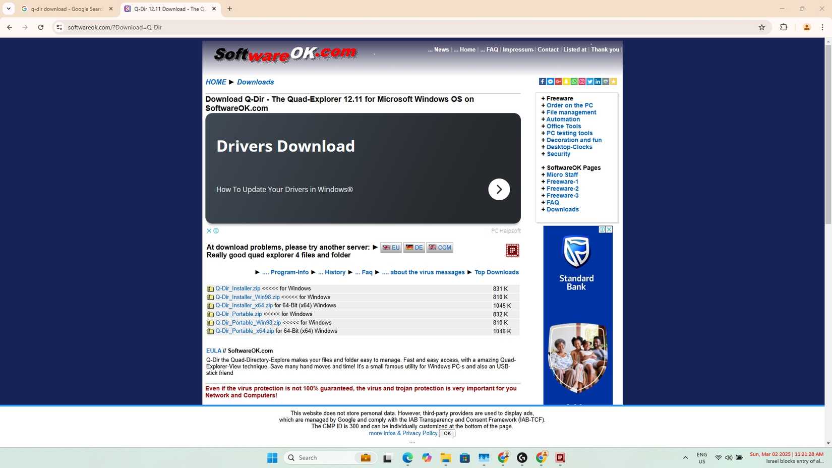Screen dimensions: 832x468
Task: Expand the PC testing tools section
Action: 569,133
